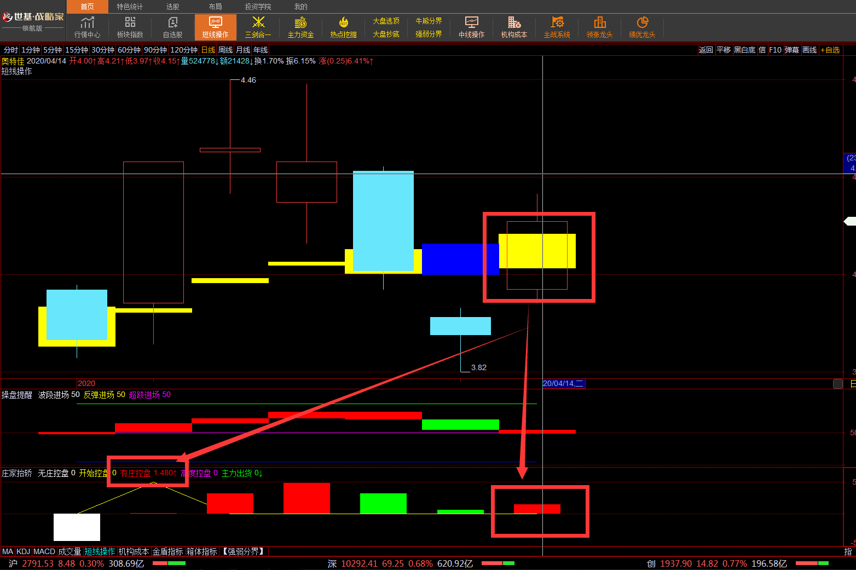Open 投资学院 investment academy tab

pyautogui.click(x=258, y=7)
